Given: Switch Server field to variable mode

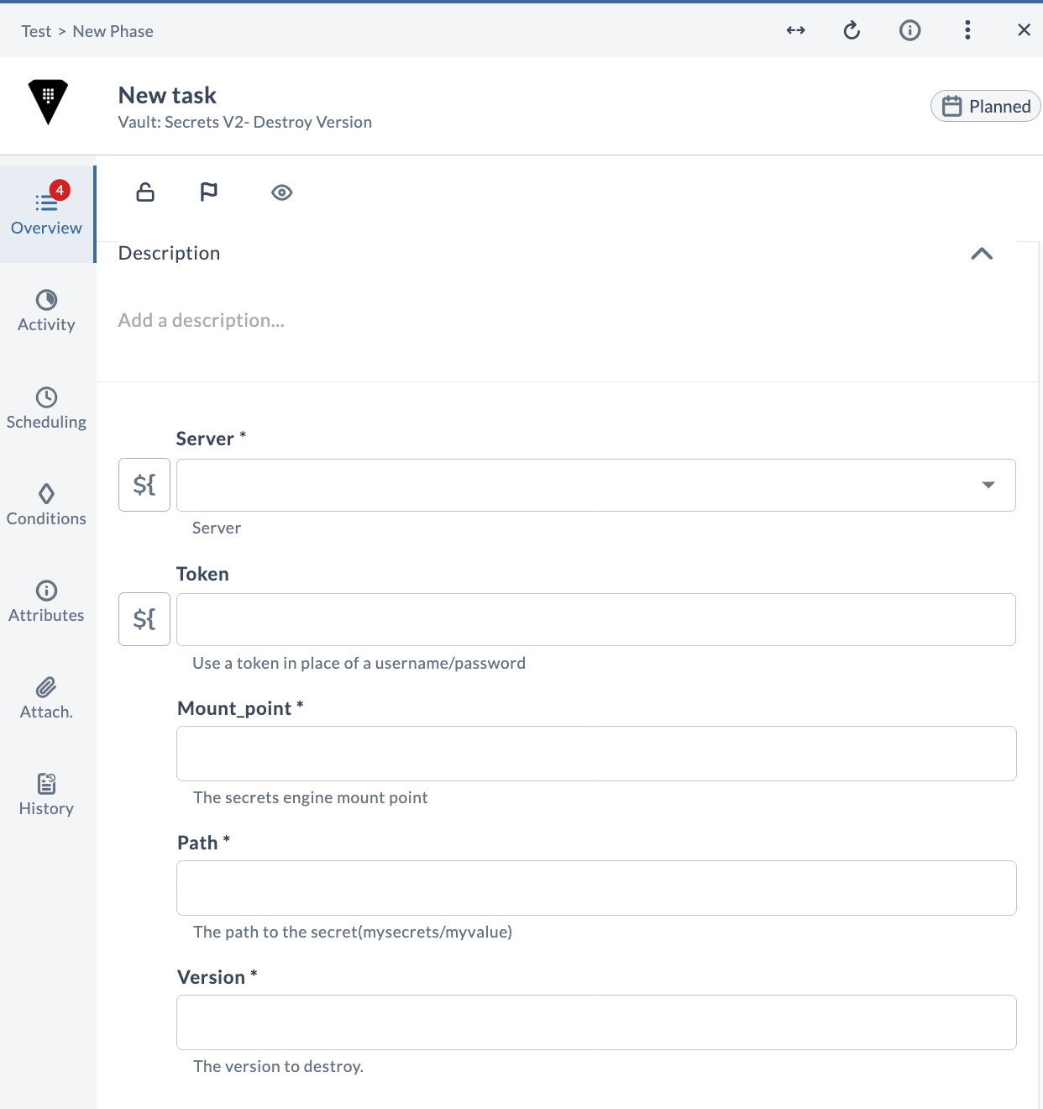Looking at the screenshot, I should [144, 485].
